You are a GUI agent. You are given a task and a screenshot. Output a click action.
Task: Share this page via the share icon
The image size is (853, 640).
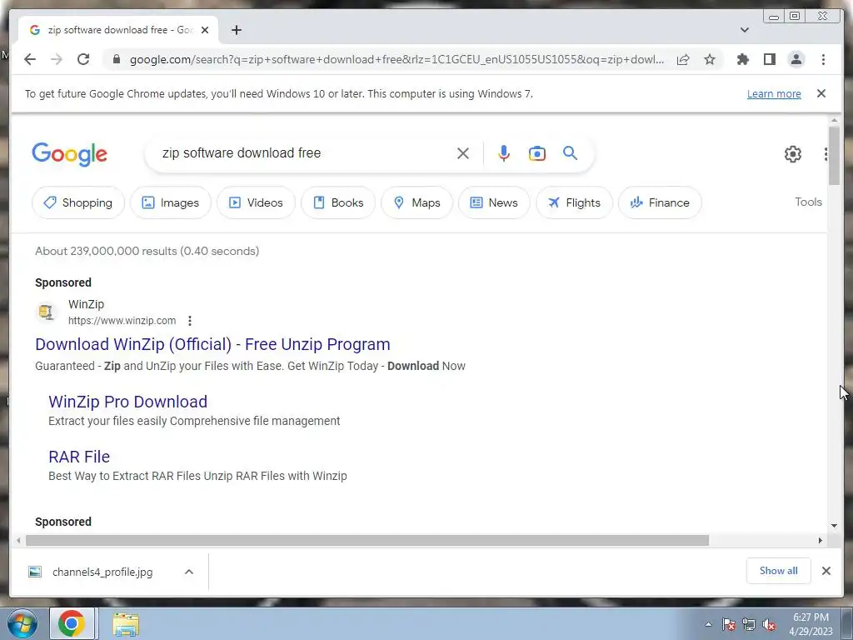683,59
